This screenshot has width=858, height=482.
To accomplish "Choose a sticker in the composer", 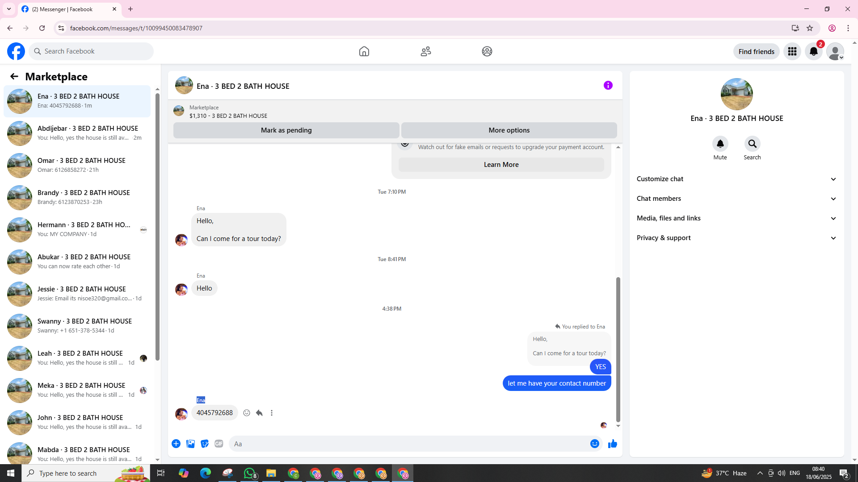I will point(205,444).
